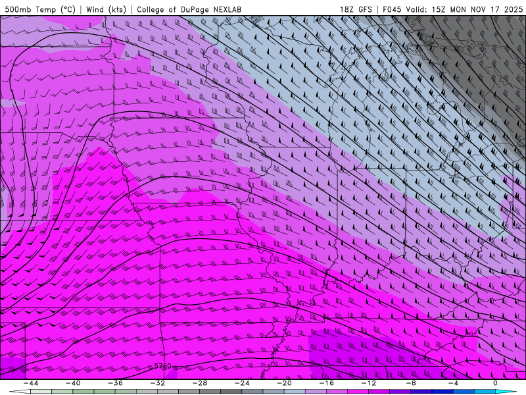Click the "F045 Valid: 15Z MON NOV 17 2025" text

click(x=453, y=9)
